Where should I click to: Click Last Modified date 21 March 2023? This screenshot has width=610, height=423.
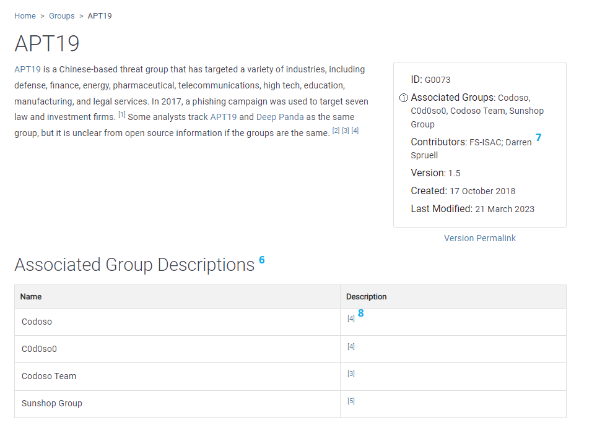pos(505,209)
